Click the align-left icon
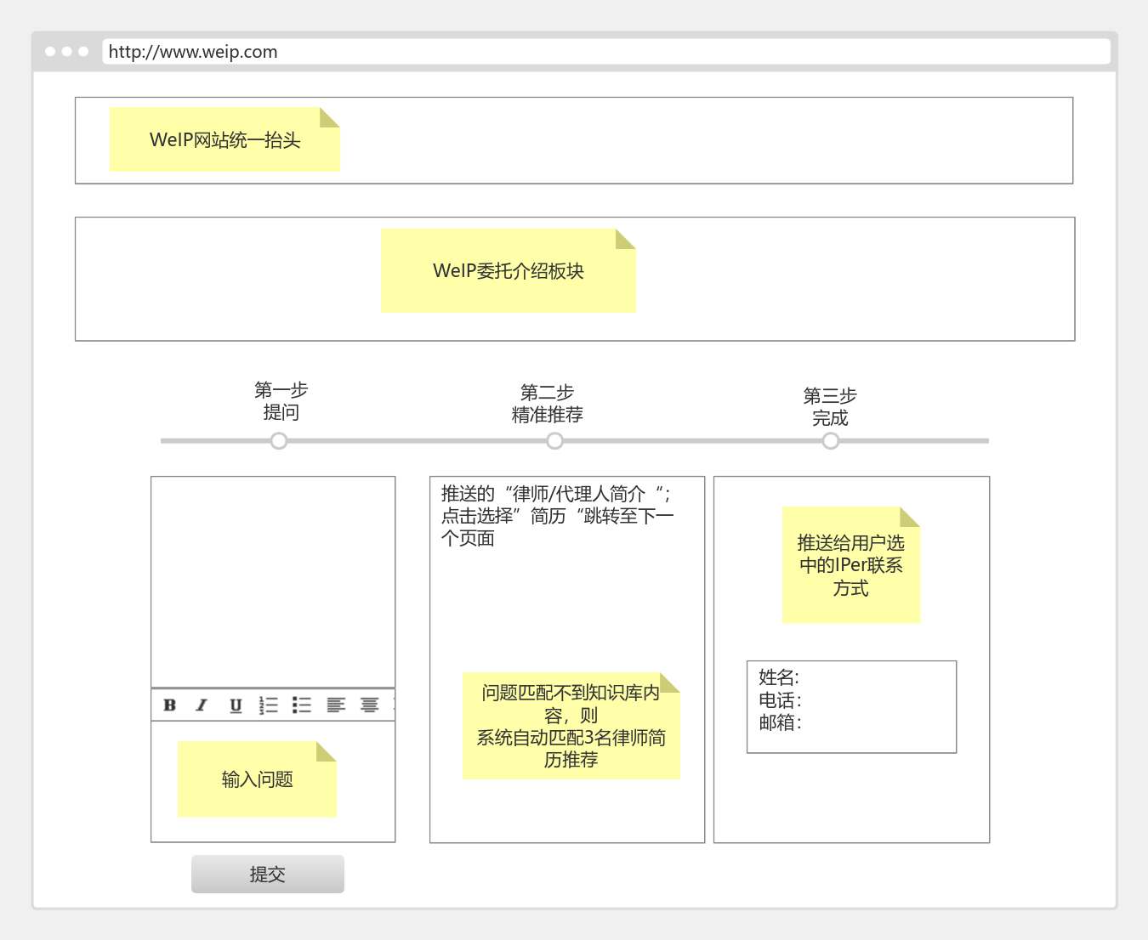The image size is (1148, 940). 338,704
